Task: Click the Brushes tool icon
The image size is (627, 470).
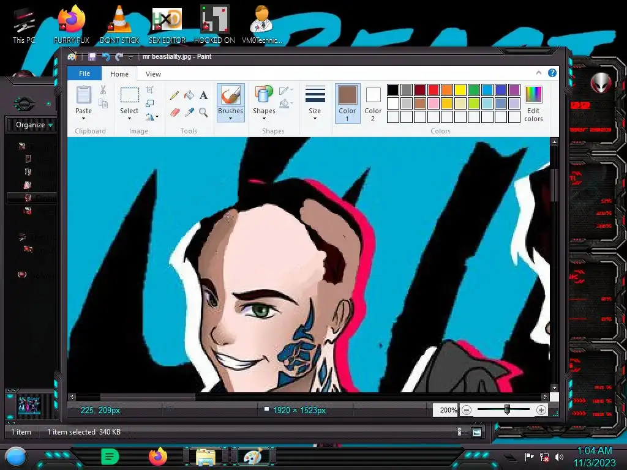Action: point(231,95)
